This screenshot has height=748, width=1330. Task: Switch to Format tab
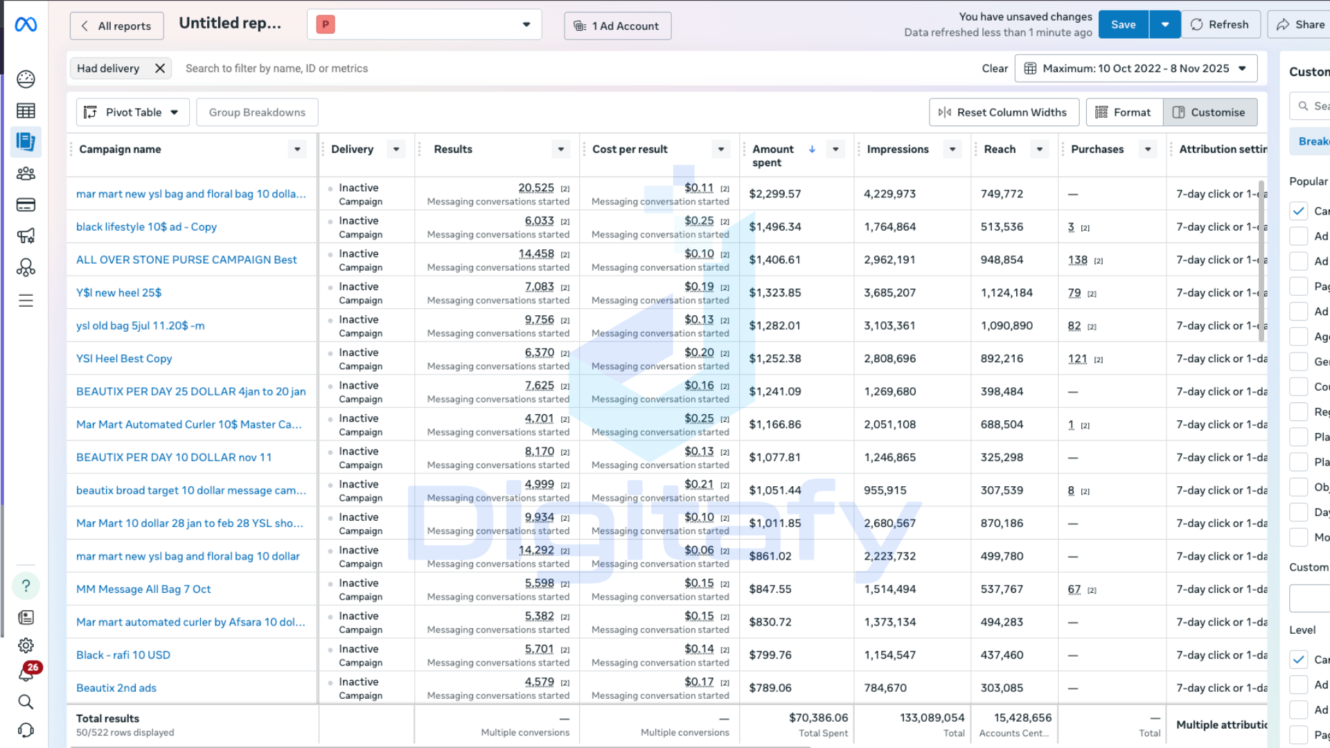[1124, 112]
